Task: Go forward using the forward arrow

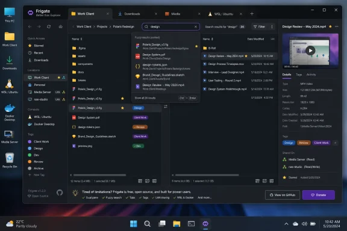Action: (39, 26)
